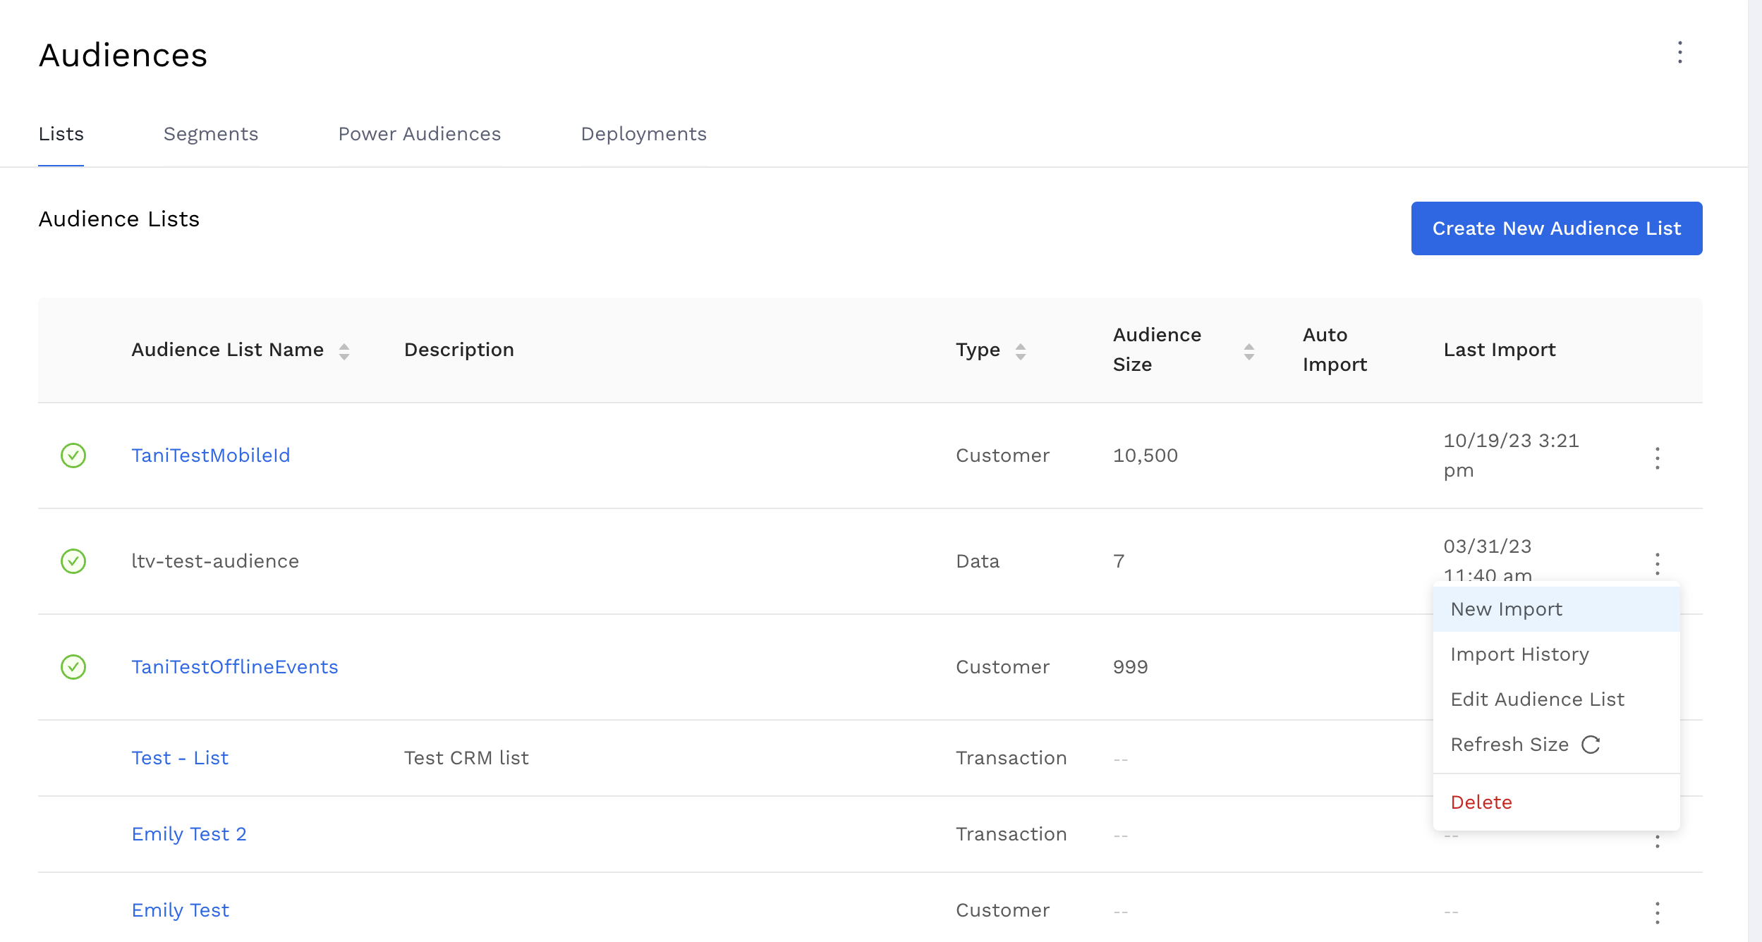The image size is (1762, 942).
Task: Click kebab menu for ltv-test-audience row
Action: (x=1657, y=563)
